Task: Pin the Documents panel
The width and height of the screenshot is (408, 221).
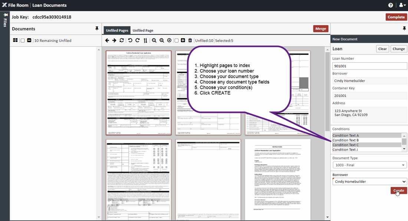Action: pyautogui.click(x=97, y=29)
